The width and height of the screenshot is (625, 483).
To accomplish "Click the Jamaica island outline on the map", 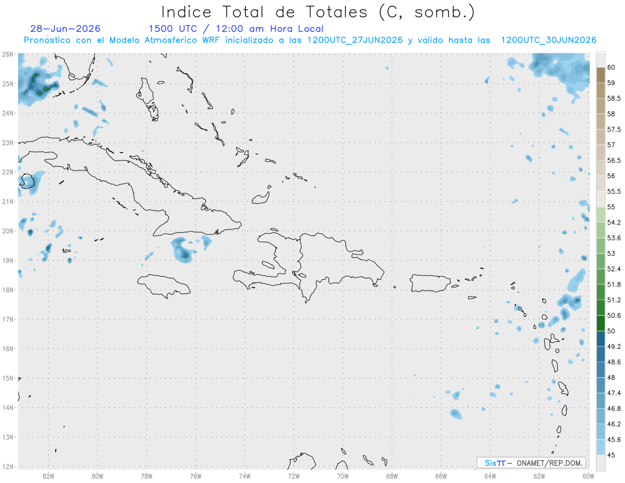I will (163, 286).
